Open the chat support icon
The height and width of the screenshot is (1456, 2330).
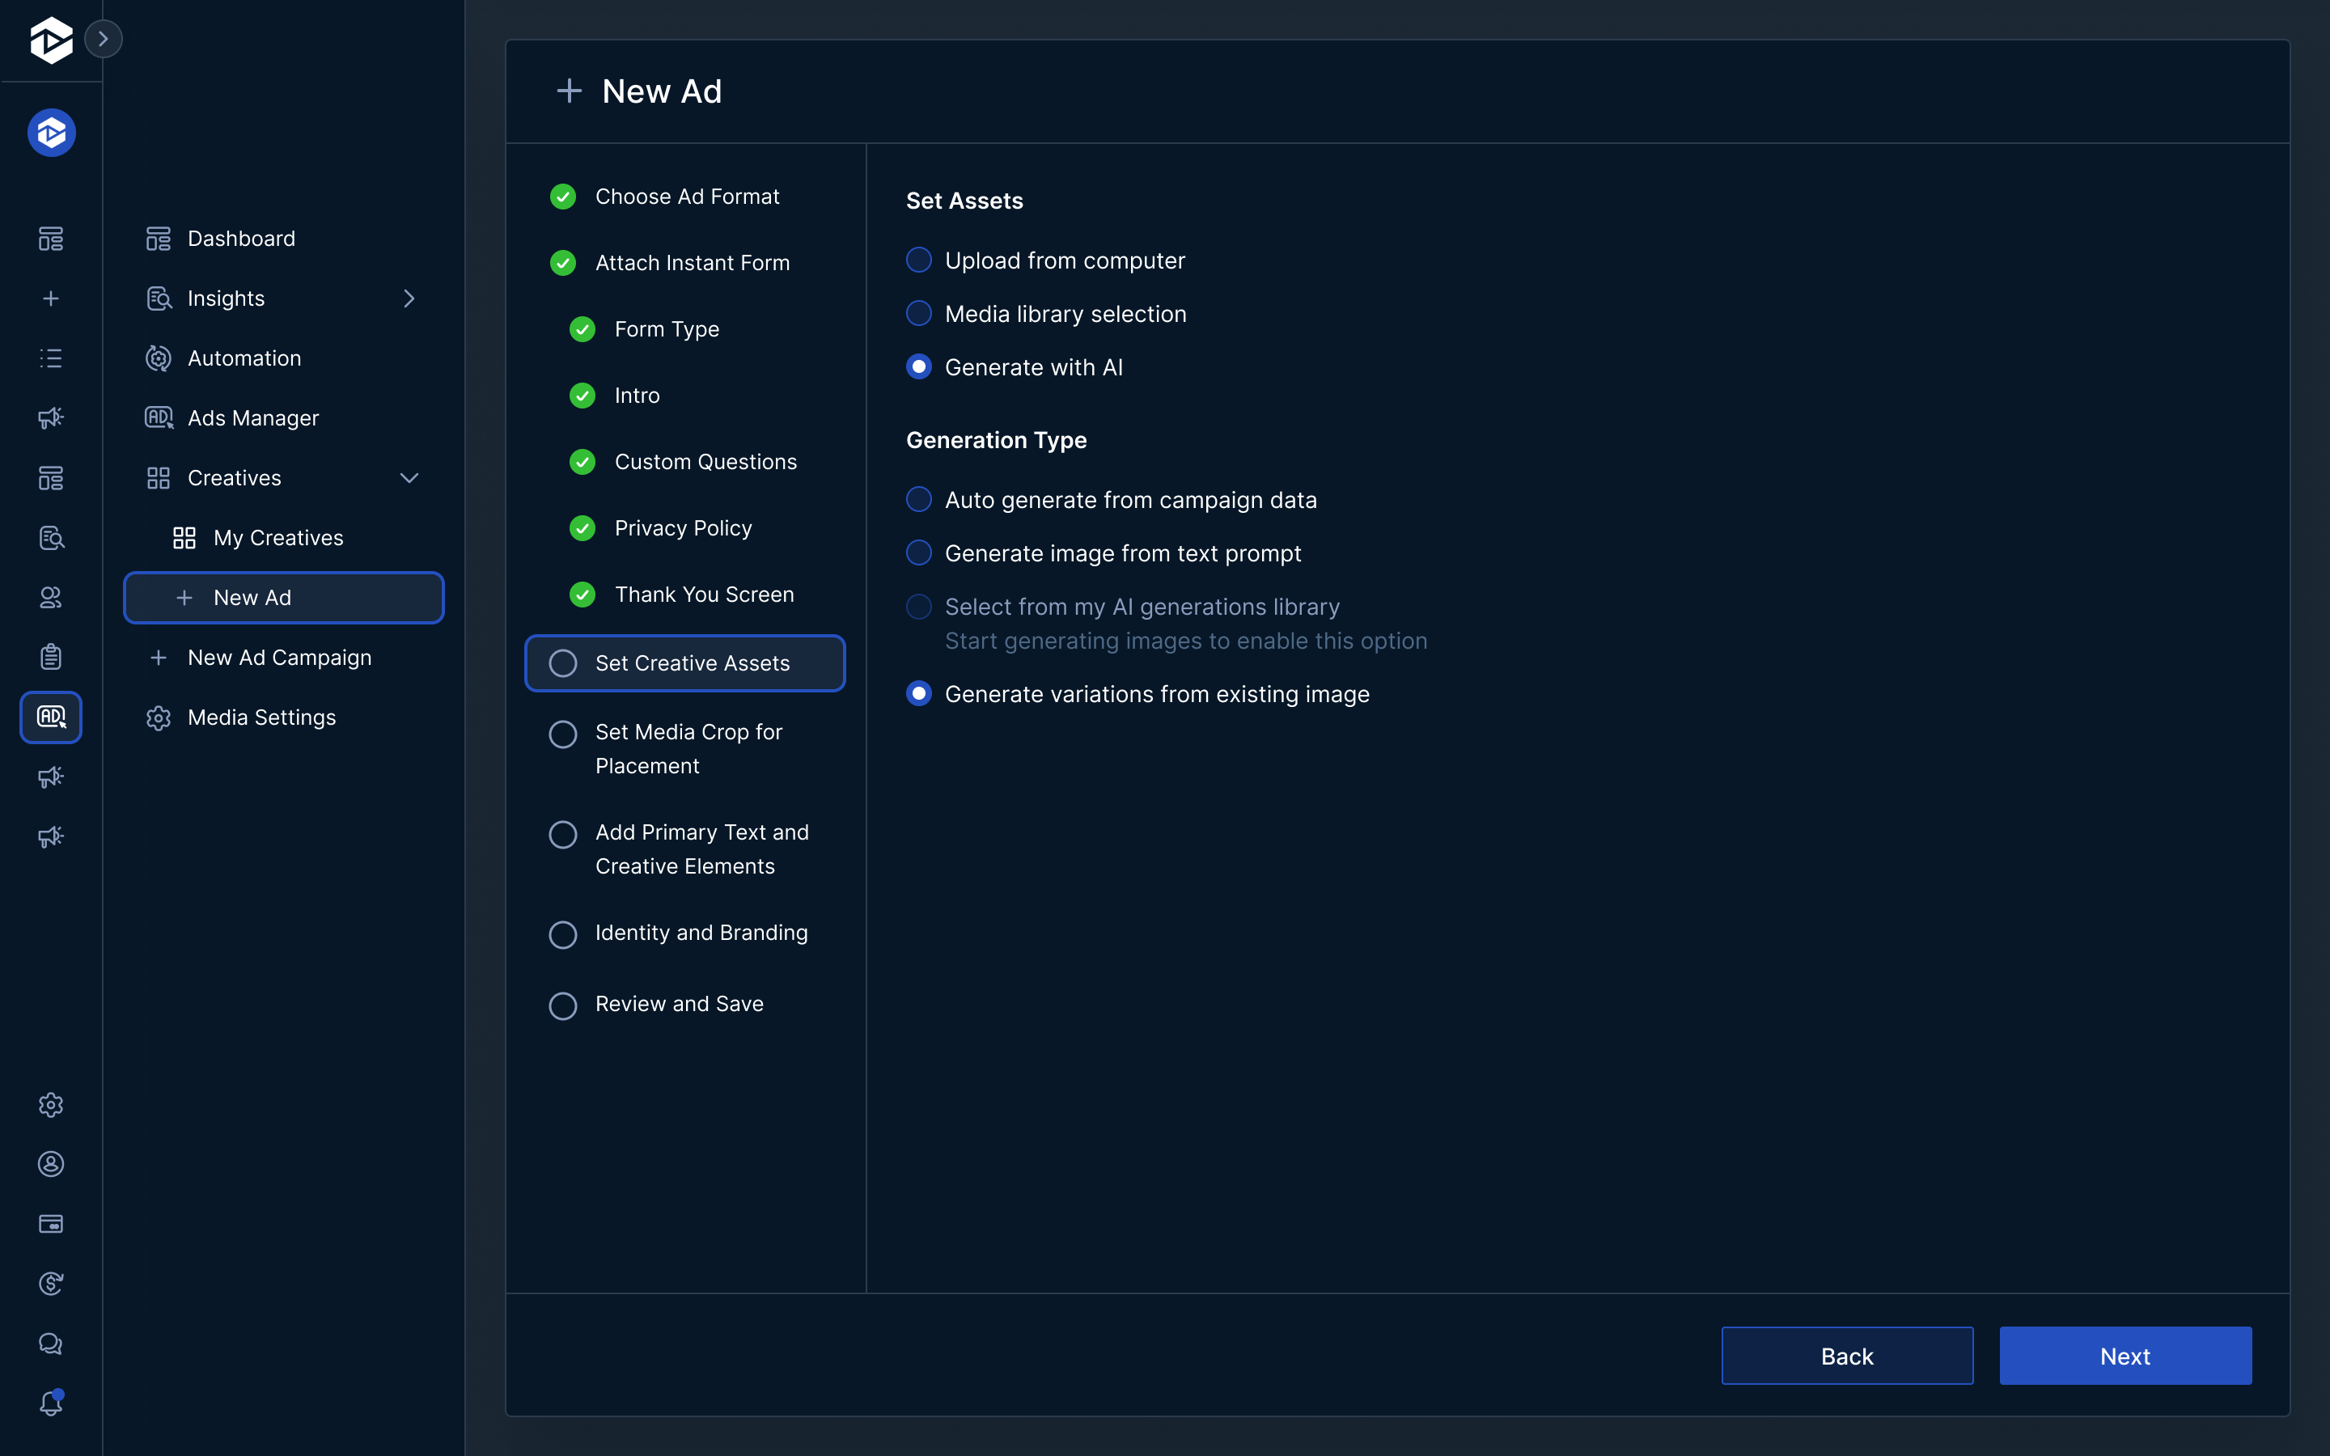51,1344
